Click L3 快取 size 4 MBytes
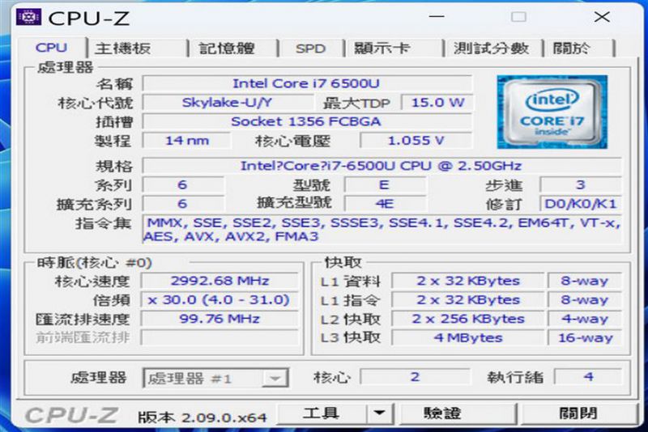This screenshot has height=432, width=648. point(468,337)
